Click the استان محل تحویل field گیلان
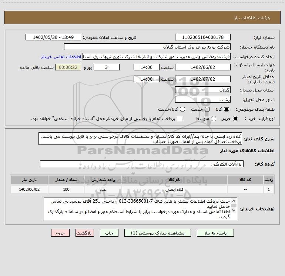 click(203, 90)
